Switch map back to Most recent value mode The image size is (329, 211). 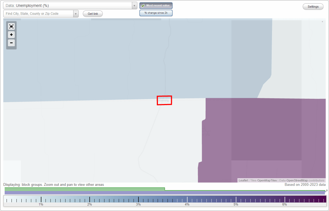click(x=156, y=5)
